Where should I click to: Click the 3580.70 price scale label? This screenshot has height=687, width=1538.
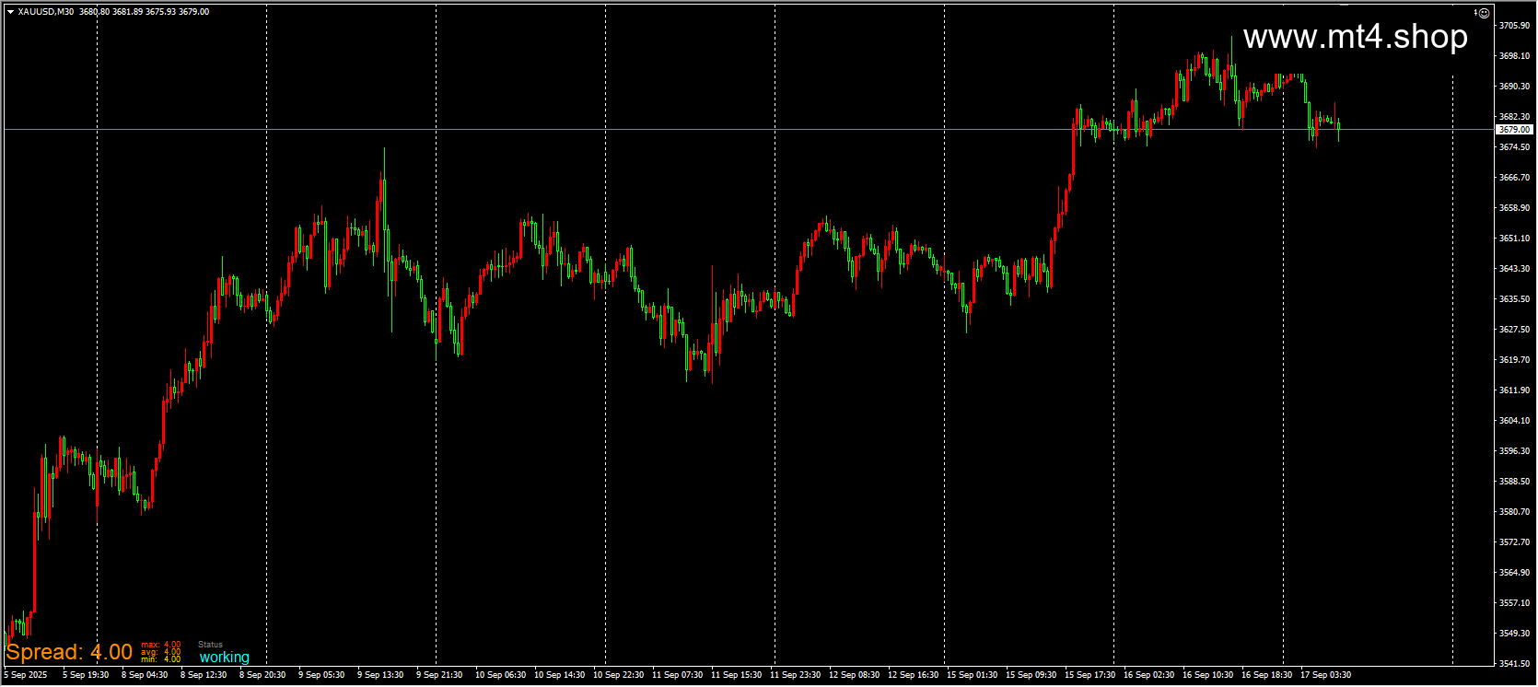[1514, 512]
